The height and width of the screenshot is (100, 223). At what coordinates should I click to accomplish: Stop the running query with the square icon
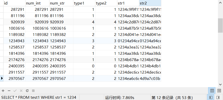click(x=33, y=91)
